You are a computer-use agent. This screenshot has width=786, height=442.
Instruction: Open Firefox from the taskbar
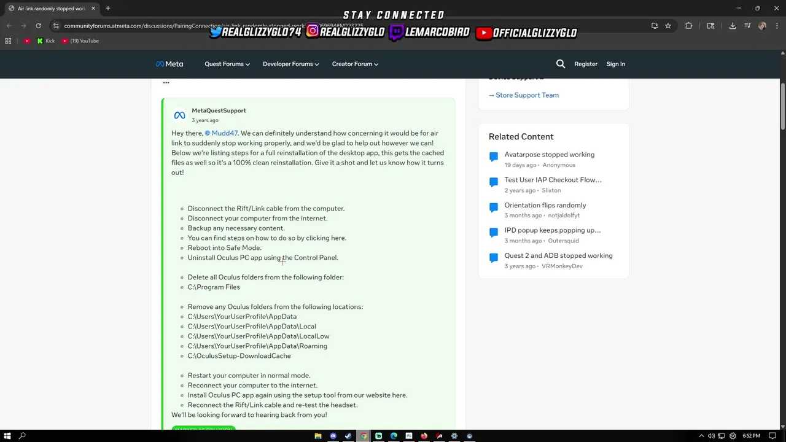point(424,436)
